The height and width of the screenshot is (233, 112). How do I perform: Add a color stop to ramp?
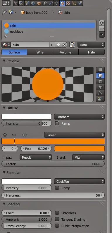click(5, 135)
